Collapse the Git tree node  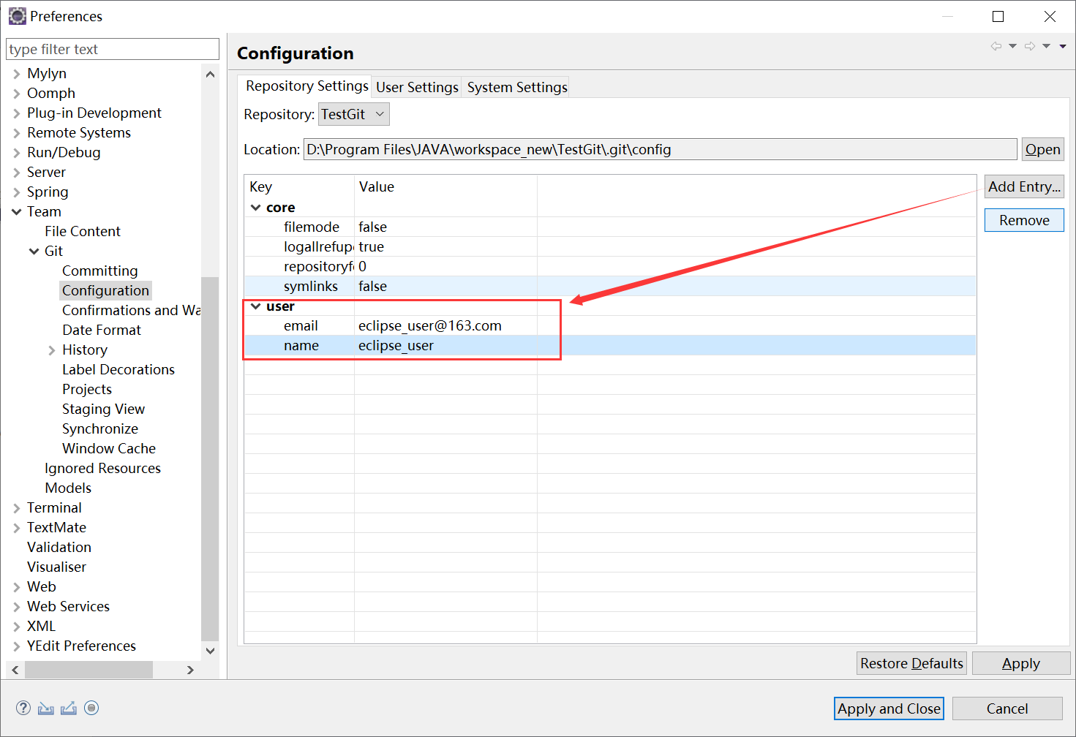coord(34,251)
